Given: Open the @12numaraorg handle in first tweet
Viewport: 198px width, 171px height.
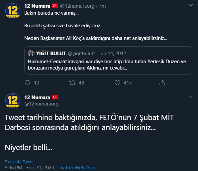Looking at the screenshot, I should [77, 6].
